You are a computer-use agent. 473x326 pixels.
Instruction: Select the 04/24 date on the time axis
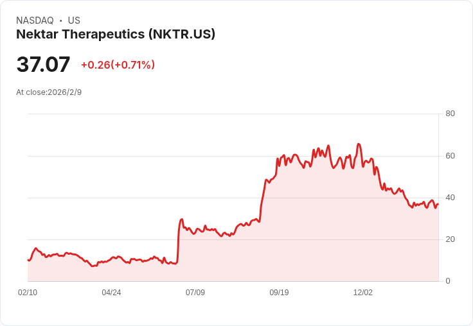pyautogui.click(x=111, y=293)
